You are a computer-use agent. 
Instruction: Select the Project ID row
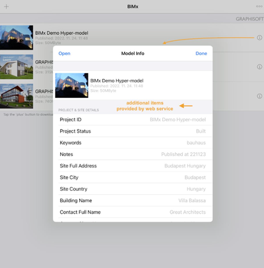[133, 120]
